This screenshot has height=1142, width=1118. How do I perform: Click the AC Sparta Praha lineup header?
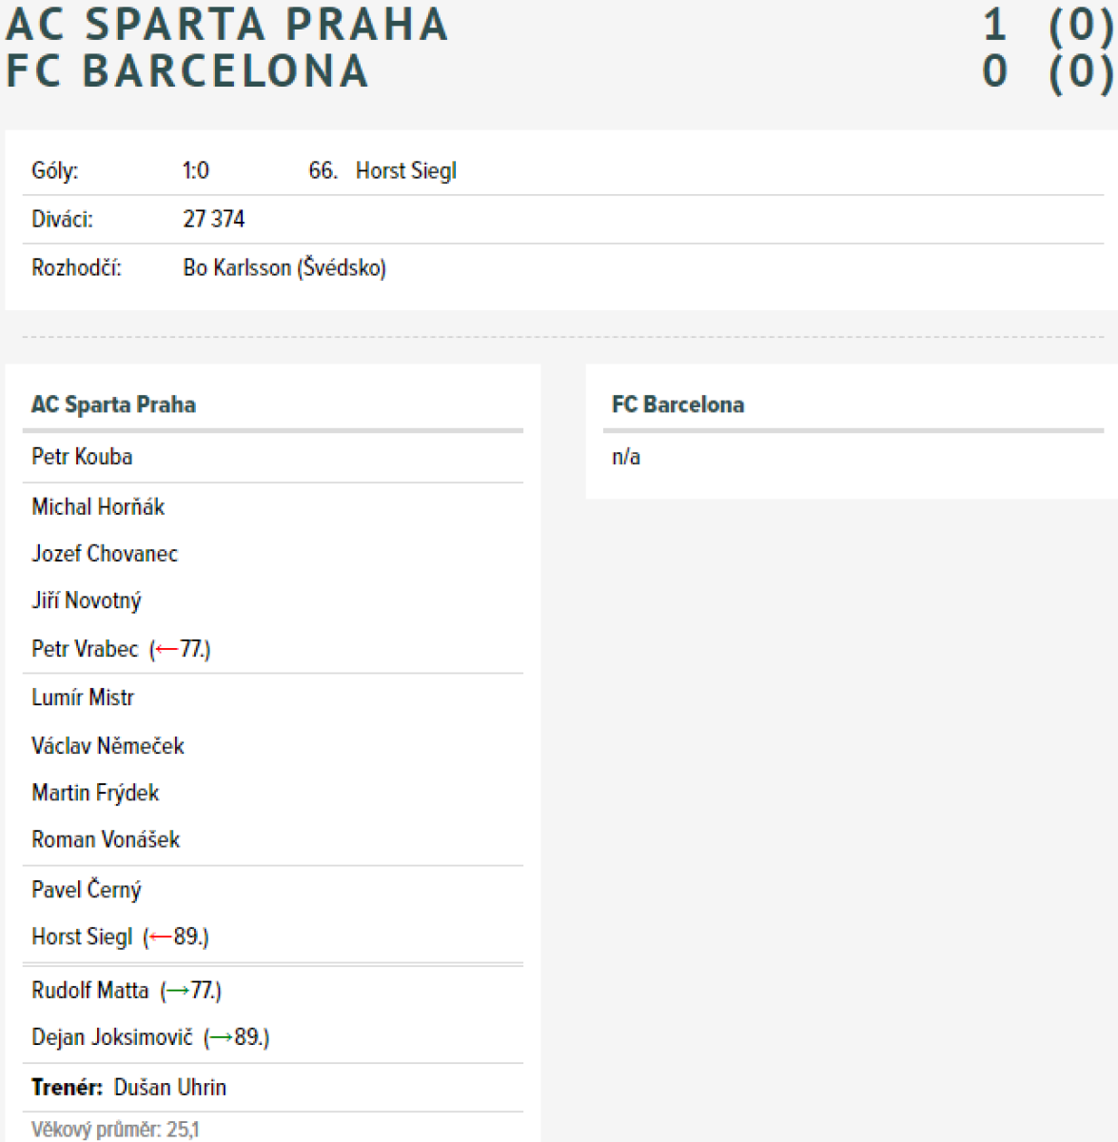point(113,404)
